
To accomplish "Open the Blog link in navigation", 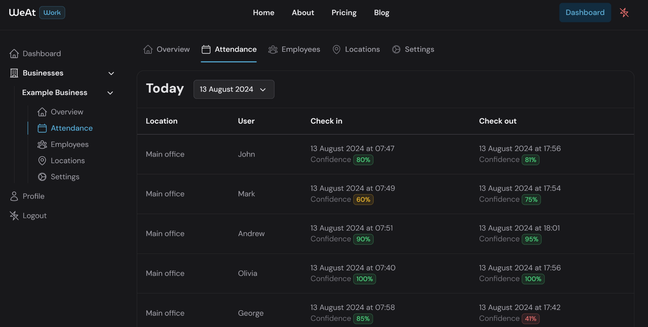I will pyautogui.click(x=381, y=13).
